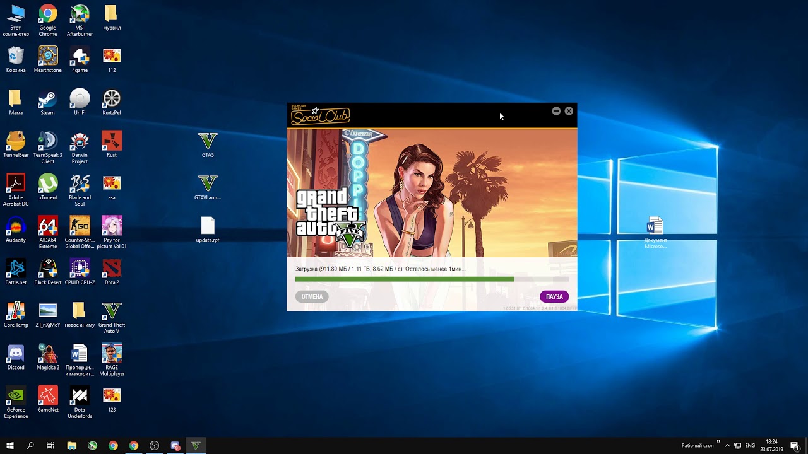Select the Пропорции и мажорит... Word document
The height and width of the screenshot is (454, 808).
(80, 359)
